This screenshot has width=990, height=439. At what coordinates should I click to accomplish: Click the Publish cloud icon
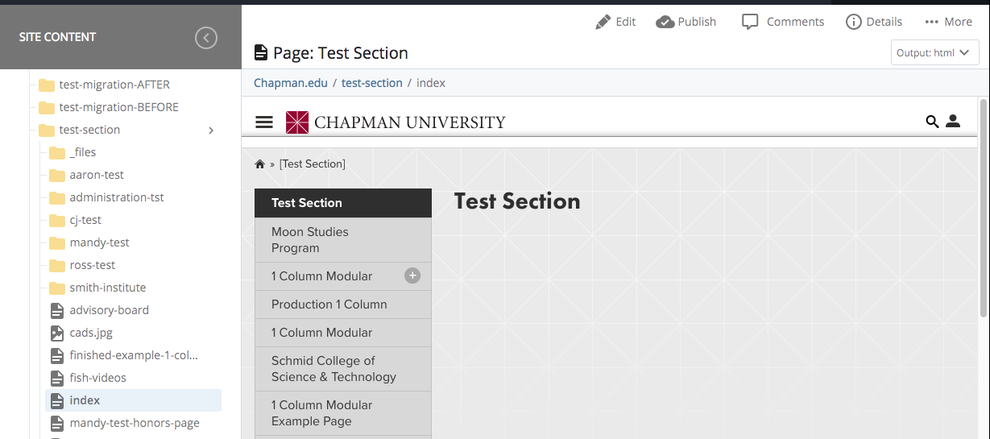(665, 22)
